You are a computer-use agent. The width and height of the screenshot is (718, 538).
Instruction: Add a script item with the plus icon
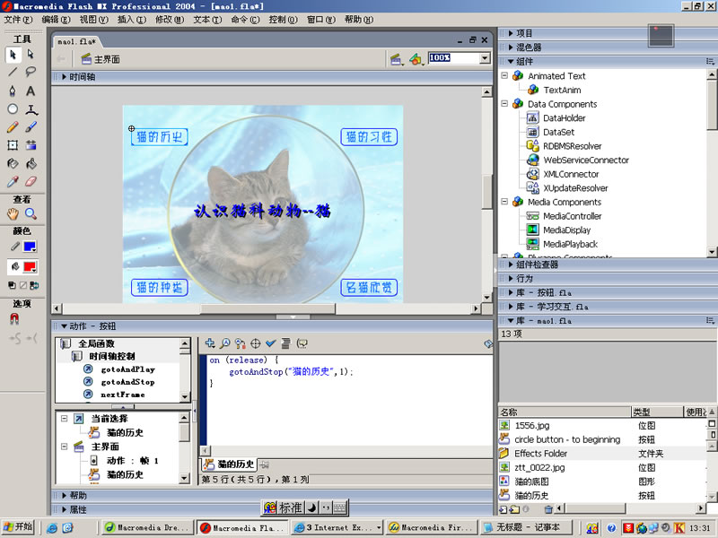[210, 343]
